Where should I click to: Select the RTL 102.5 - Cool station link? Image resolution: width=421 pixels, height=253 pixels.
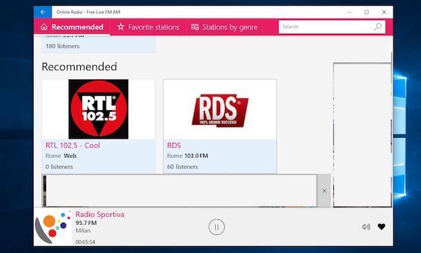click(72, 145)
